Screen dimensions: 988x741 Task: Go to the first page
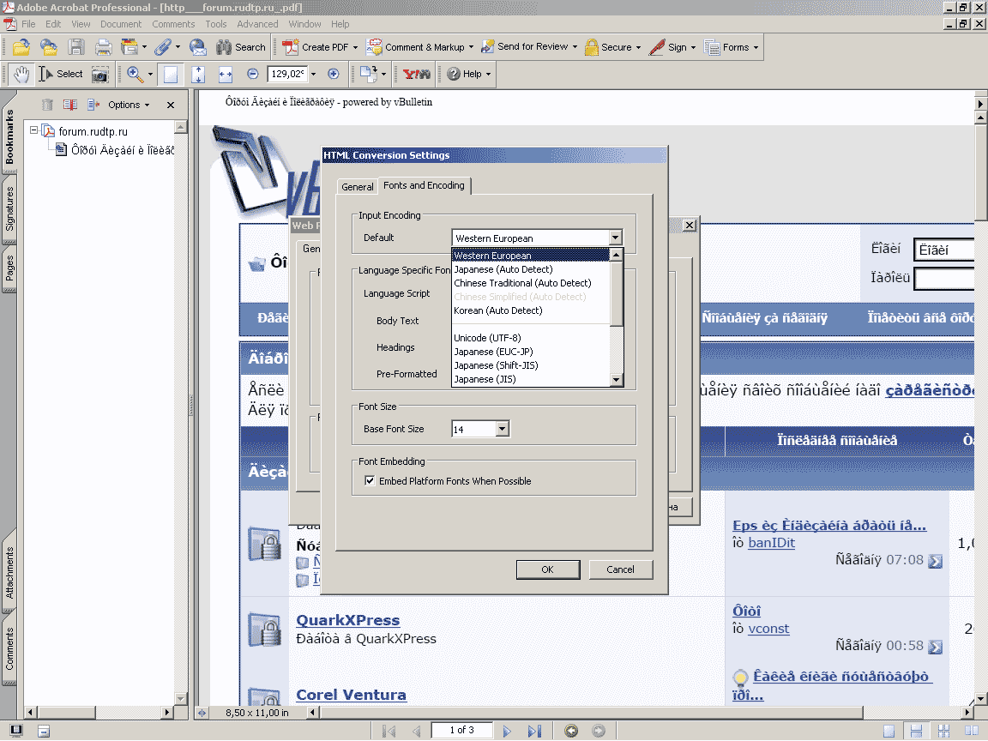click(x=389, y=731)
